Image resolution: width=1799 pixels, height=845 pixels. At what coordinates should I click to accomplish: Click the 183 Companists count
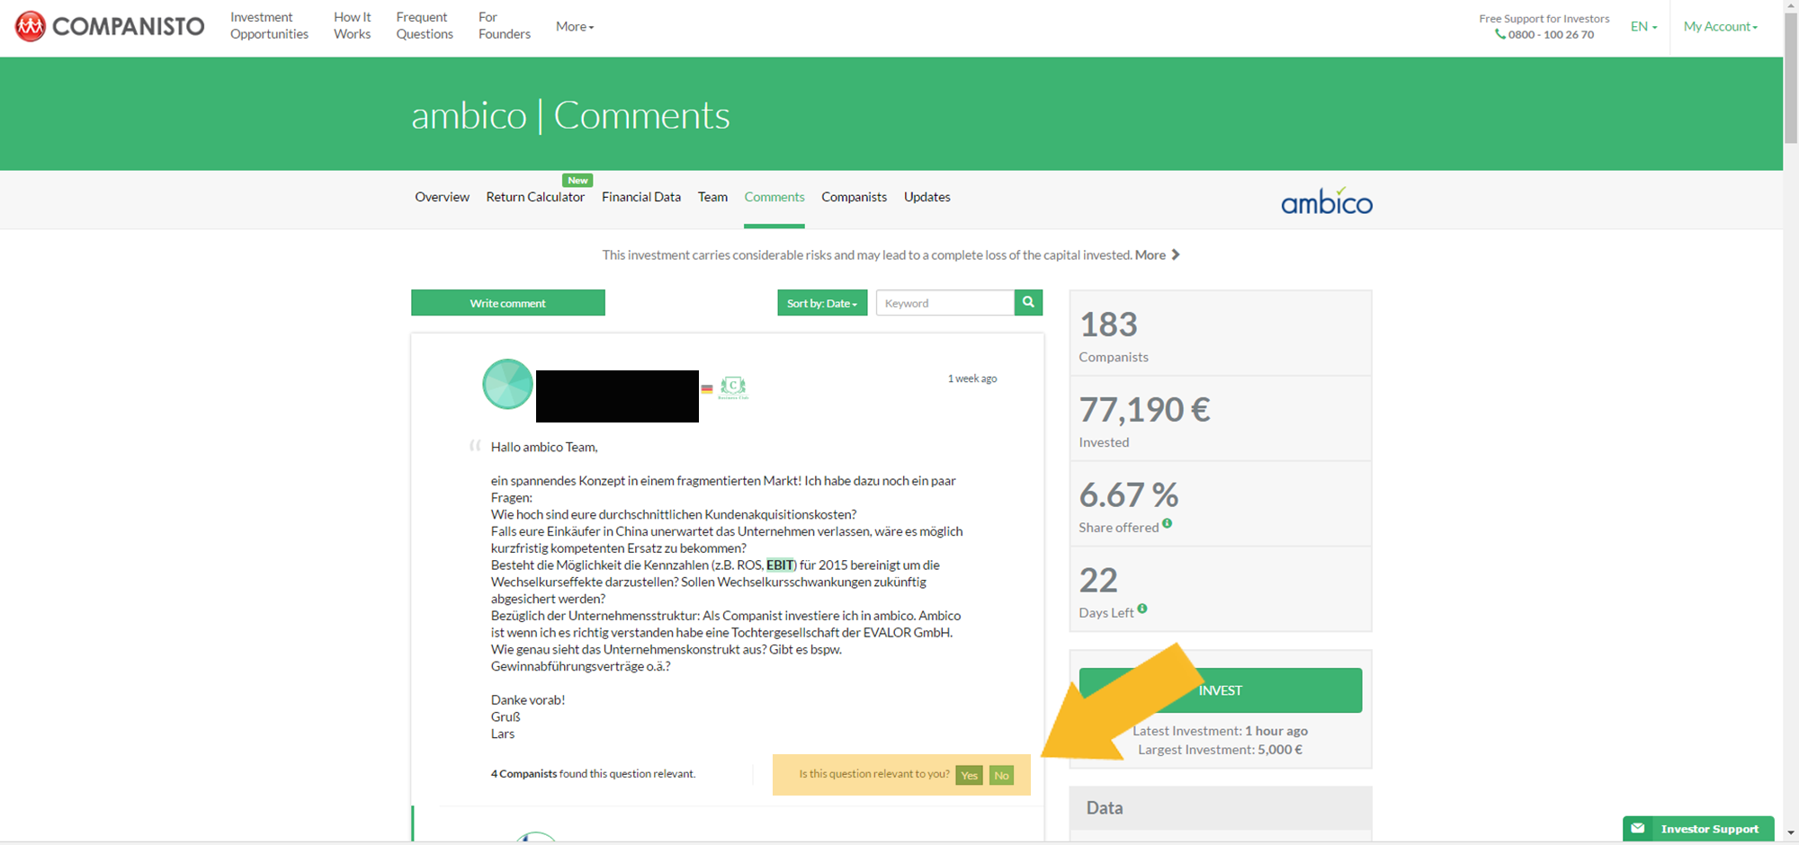pos(1109,325)
